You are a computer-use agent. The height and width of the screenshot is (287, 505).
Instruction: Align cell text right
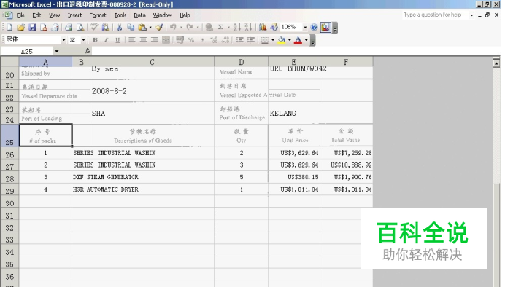[x=155, y=40]
